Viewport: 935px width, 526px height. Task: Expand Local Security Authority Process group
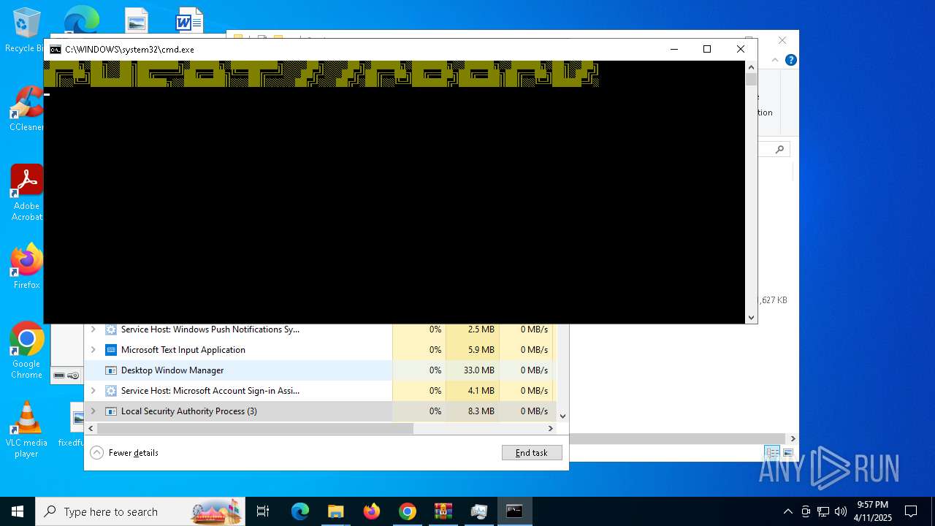[x=93, y=411]
